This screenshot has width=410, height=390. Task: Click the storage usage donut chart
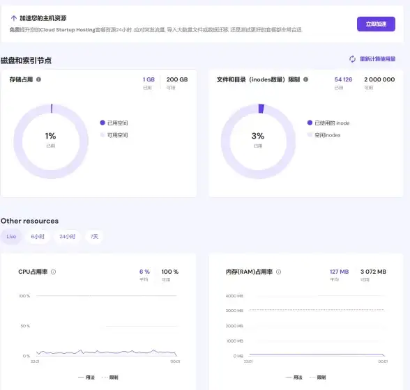point(51,141)
